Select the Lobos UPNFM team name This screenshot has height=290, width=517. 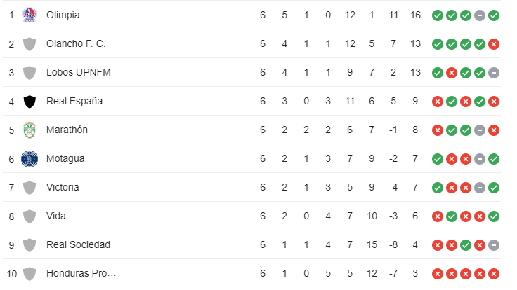click(x=79, y=72)
